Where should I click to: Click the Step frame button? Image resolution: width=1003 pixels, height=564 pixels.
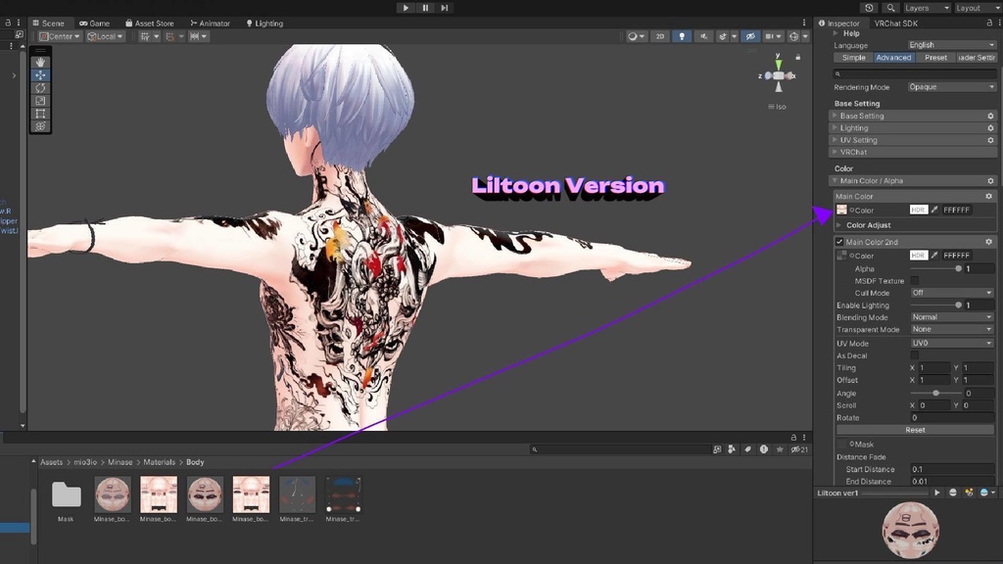point(445,8)
